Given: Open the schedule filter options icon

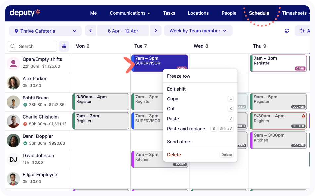Looking at the screenshot, I should [x=64, y=46].
